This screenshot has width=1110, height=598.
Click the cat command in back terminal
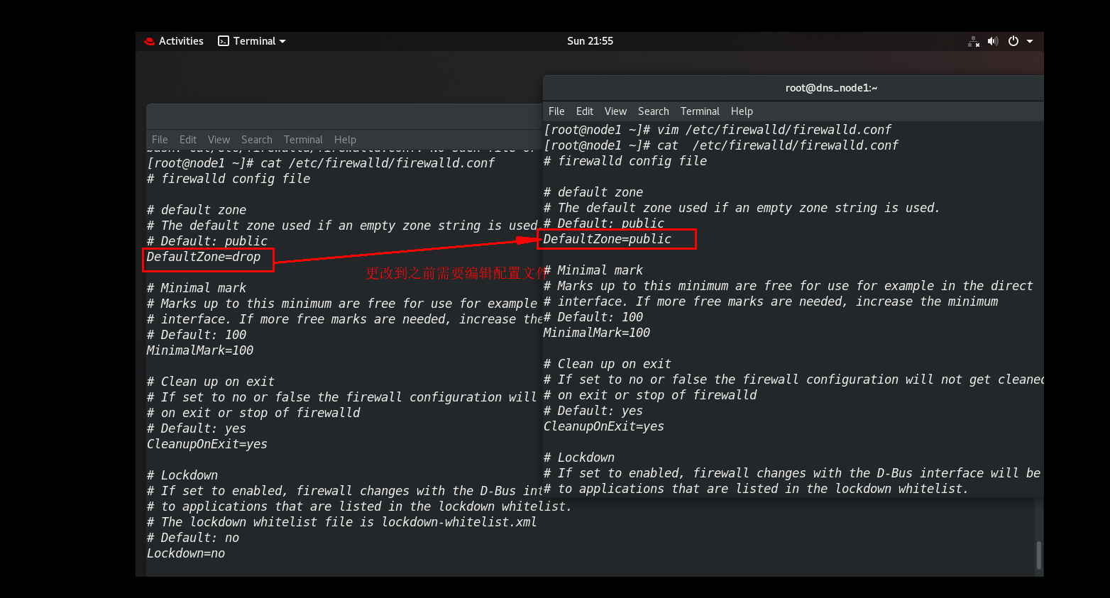[x=321, y=163]
